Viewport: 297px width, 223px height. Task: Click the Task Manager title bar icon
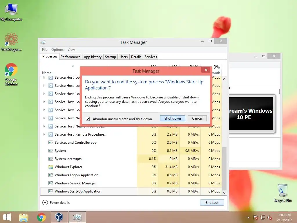(43, 42)
